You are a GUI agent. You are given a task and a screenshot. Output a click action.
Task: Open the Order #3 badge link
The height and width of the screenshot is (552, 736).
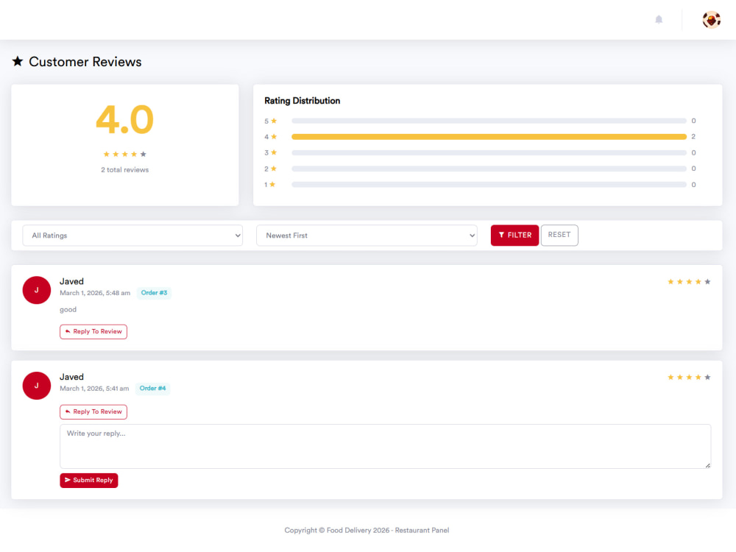(x=154, y=293)
